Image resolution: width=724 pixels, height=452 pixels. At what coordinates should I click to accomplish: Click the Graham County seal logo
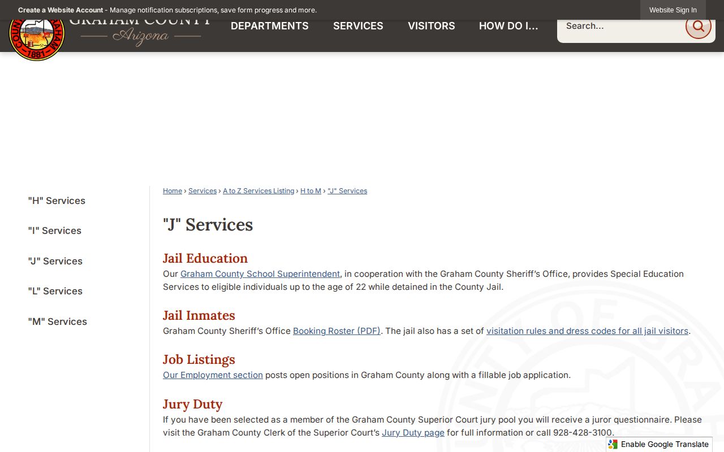click(37, 38)
